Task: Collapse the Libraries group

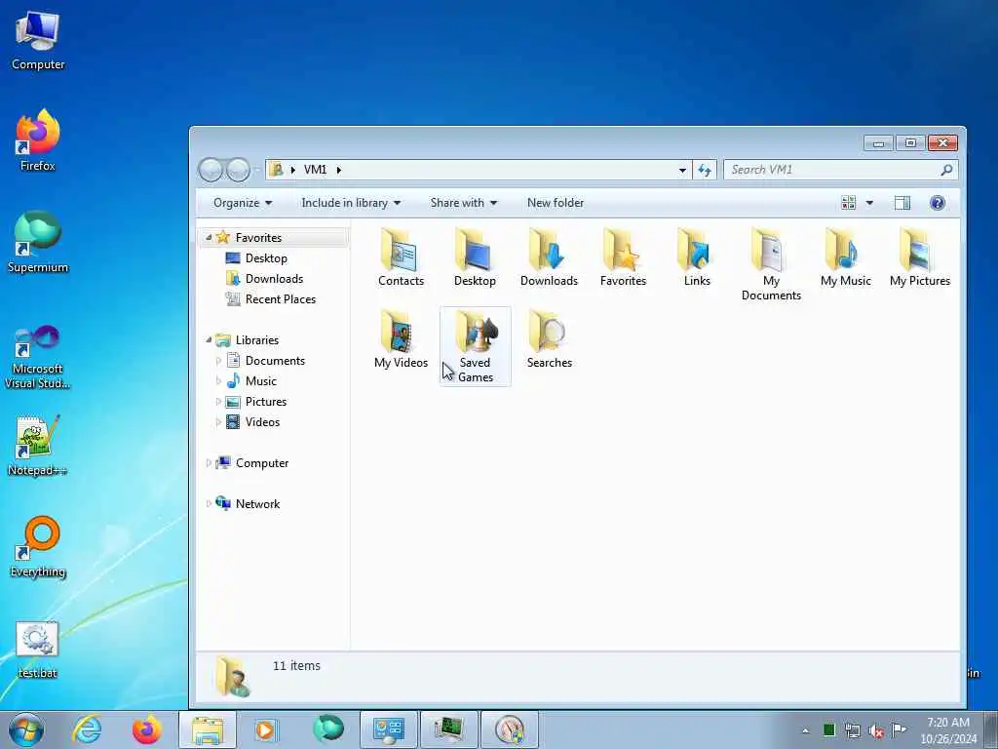Action: [x=209, y=339]
